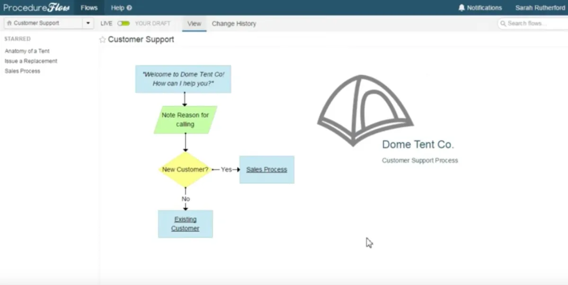Click the search magnifier icon
Screen dimensions: 568x285
click(x=503, y=23)
